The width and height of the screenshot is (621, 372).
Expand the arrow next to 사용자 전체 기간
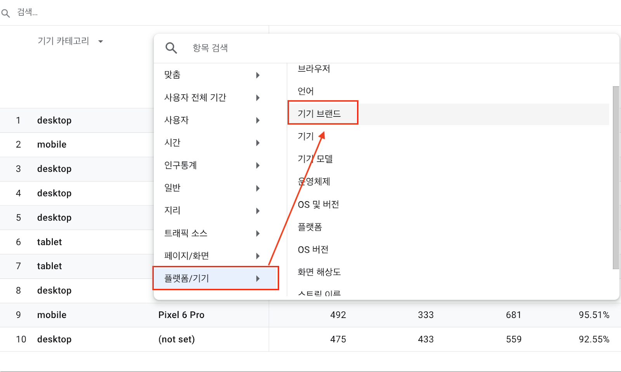[258, 98]
